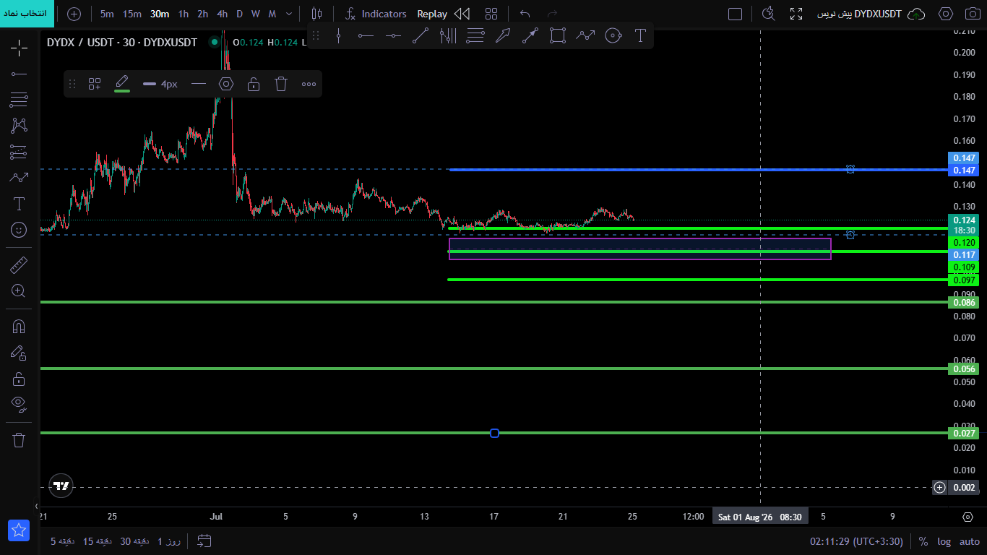
Task: Select the 4h timeframe
Action: [222, 14]
